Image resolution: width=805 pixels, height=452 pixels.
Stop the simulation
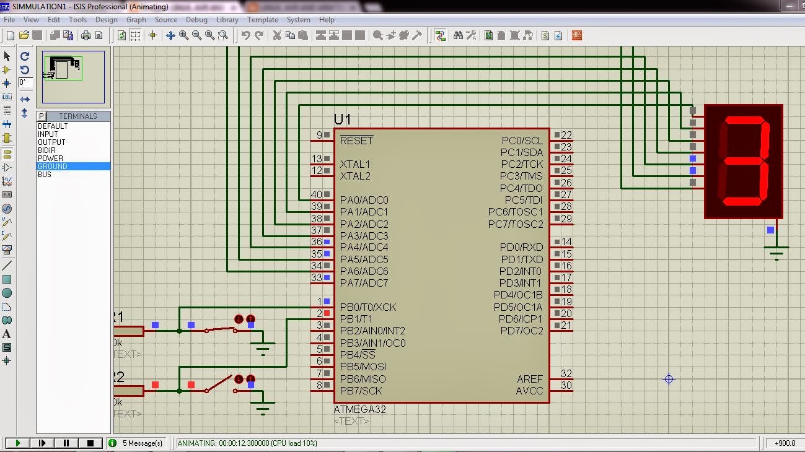tap(90, 443)
